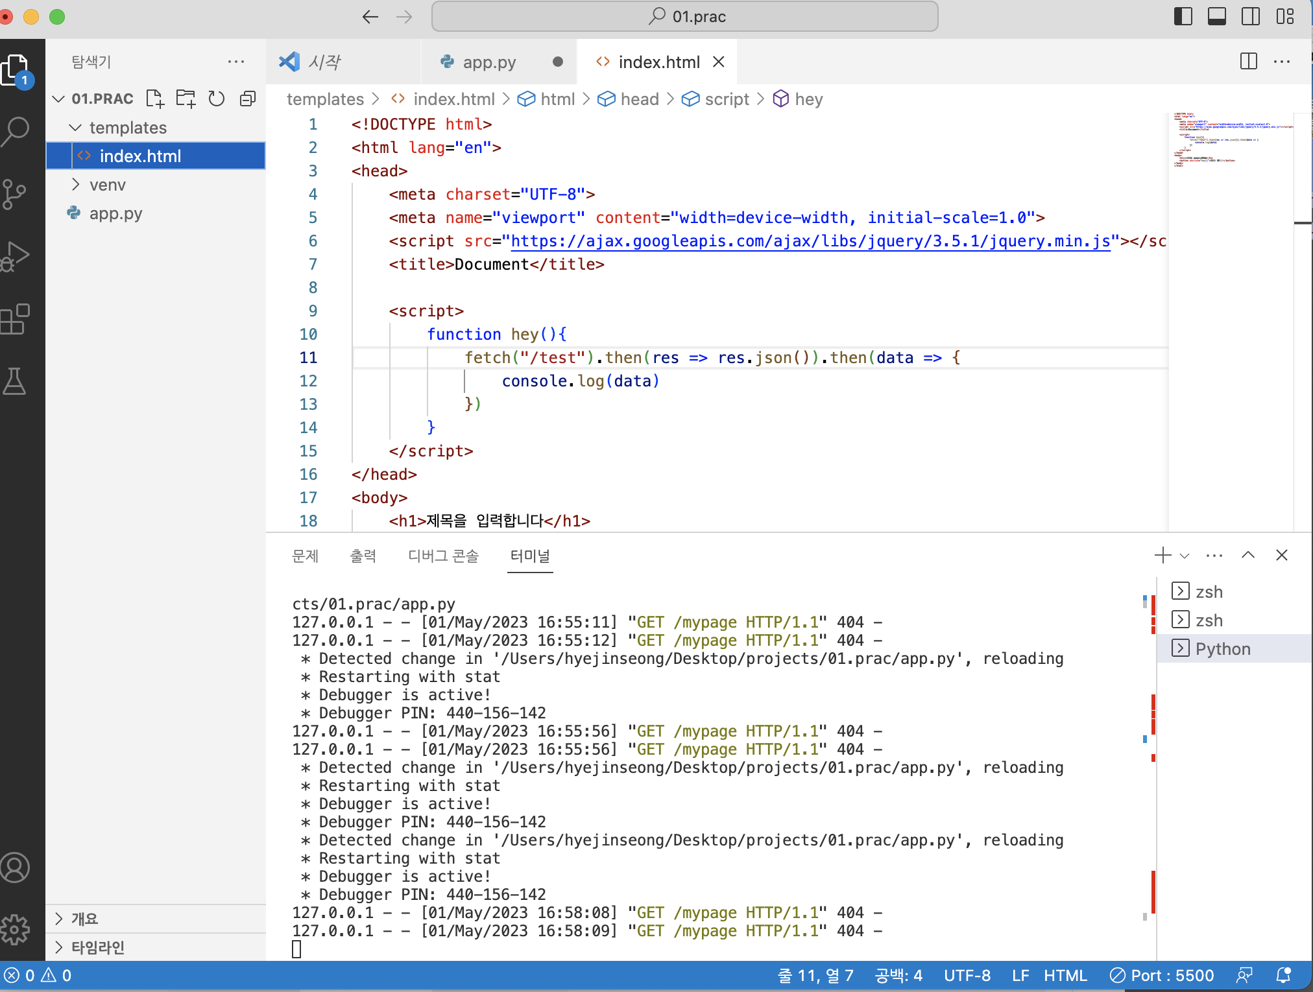This screenshot has height=992, width=1313.
Task: Open the Extensions view
Action: [x=16, y=319]
